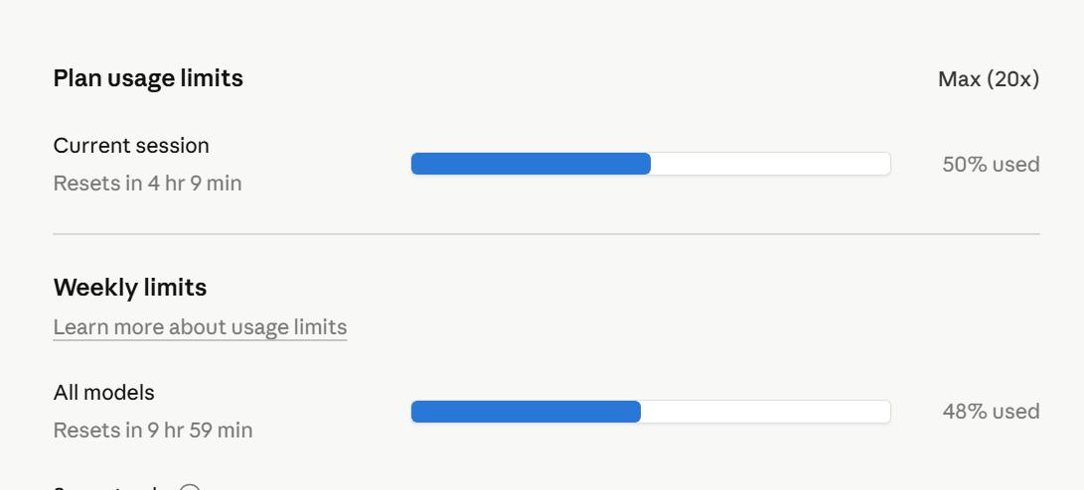
Task: Open the Learn more about usage limits link
Action: (x=200, y=326)
